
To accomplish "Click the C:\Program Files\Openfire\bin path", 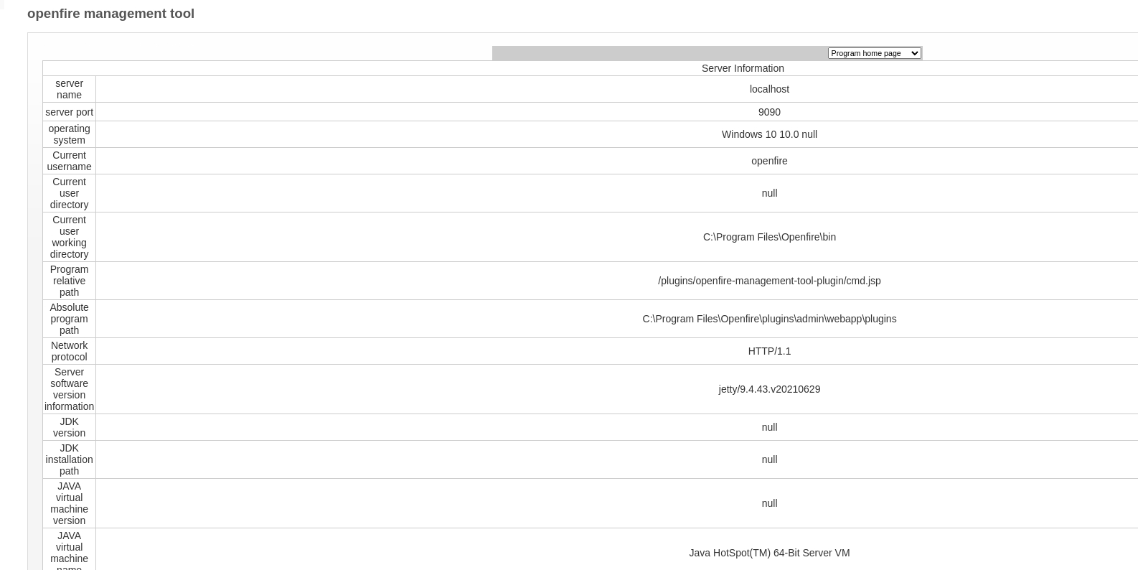I will 769,237.
